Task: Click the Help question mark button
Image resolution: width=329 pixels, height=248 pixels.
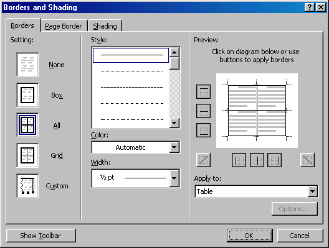Action: pos(310,7)
